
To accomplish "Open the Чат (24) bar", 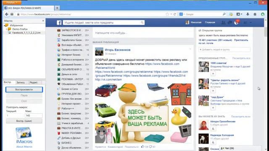I will point(241,148).
